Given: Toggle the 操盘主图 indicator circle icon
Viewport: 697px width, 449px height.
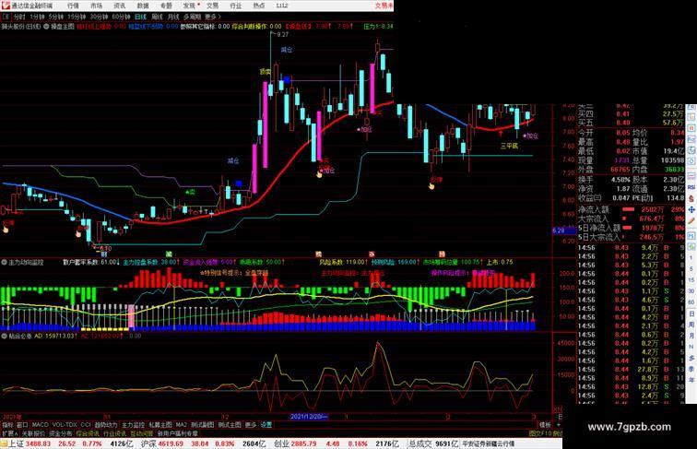Looking at the screenshot, I should pos(46,27).
